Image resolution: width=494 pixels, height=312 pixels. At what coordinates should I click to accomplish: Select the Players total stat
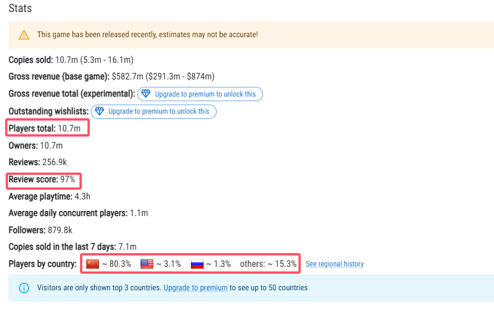pos(48,128)
